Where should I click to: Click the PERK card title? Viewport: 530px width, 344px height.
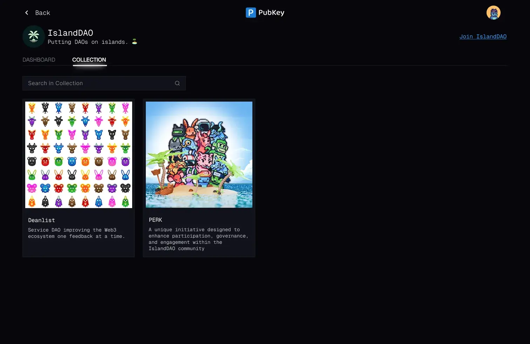click(155, 220)
